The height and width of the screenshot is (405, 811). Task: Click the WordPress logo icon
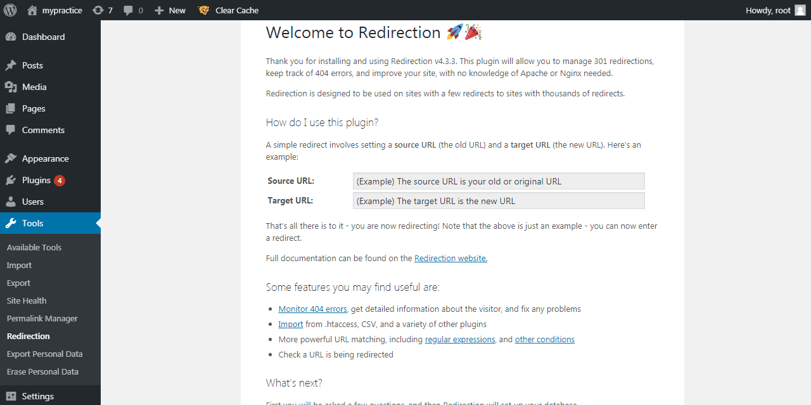point(11,10)
